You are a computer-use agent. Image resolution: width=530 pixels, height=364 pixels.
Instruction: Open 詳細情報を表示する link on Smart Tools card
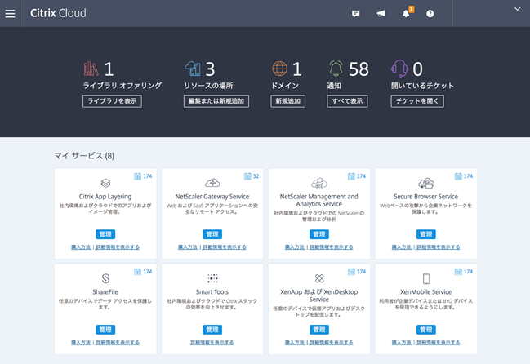coord(212,342)
